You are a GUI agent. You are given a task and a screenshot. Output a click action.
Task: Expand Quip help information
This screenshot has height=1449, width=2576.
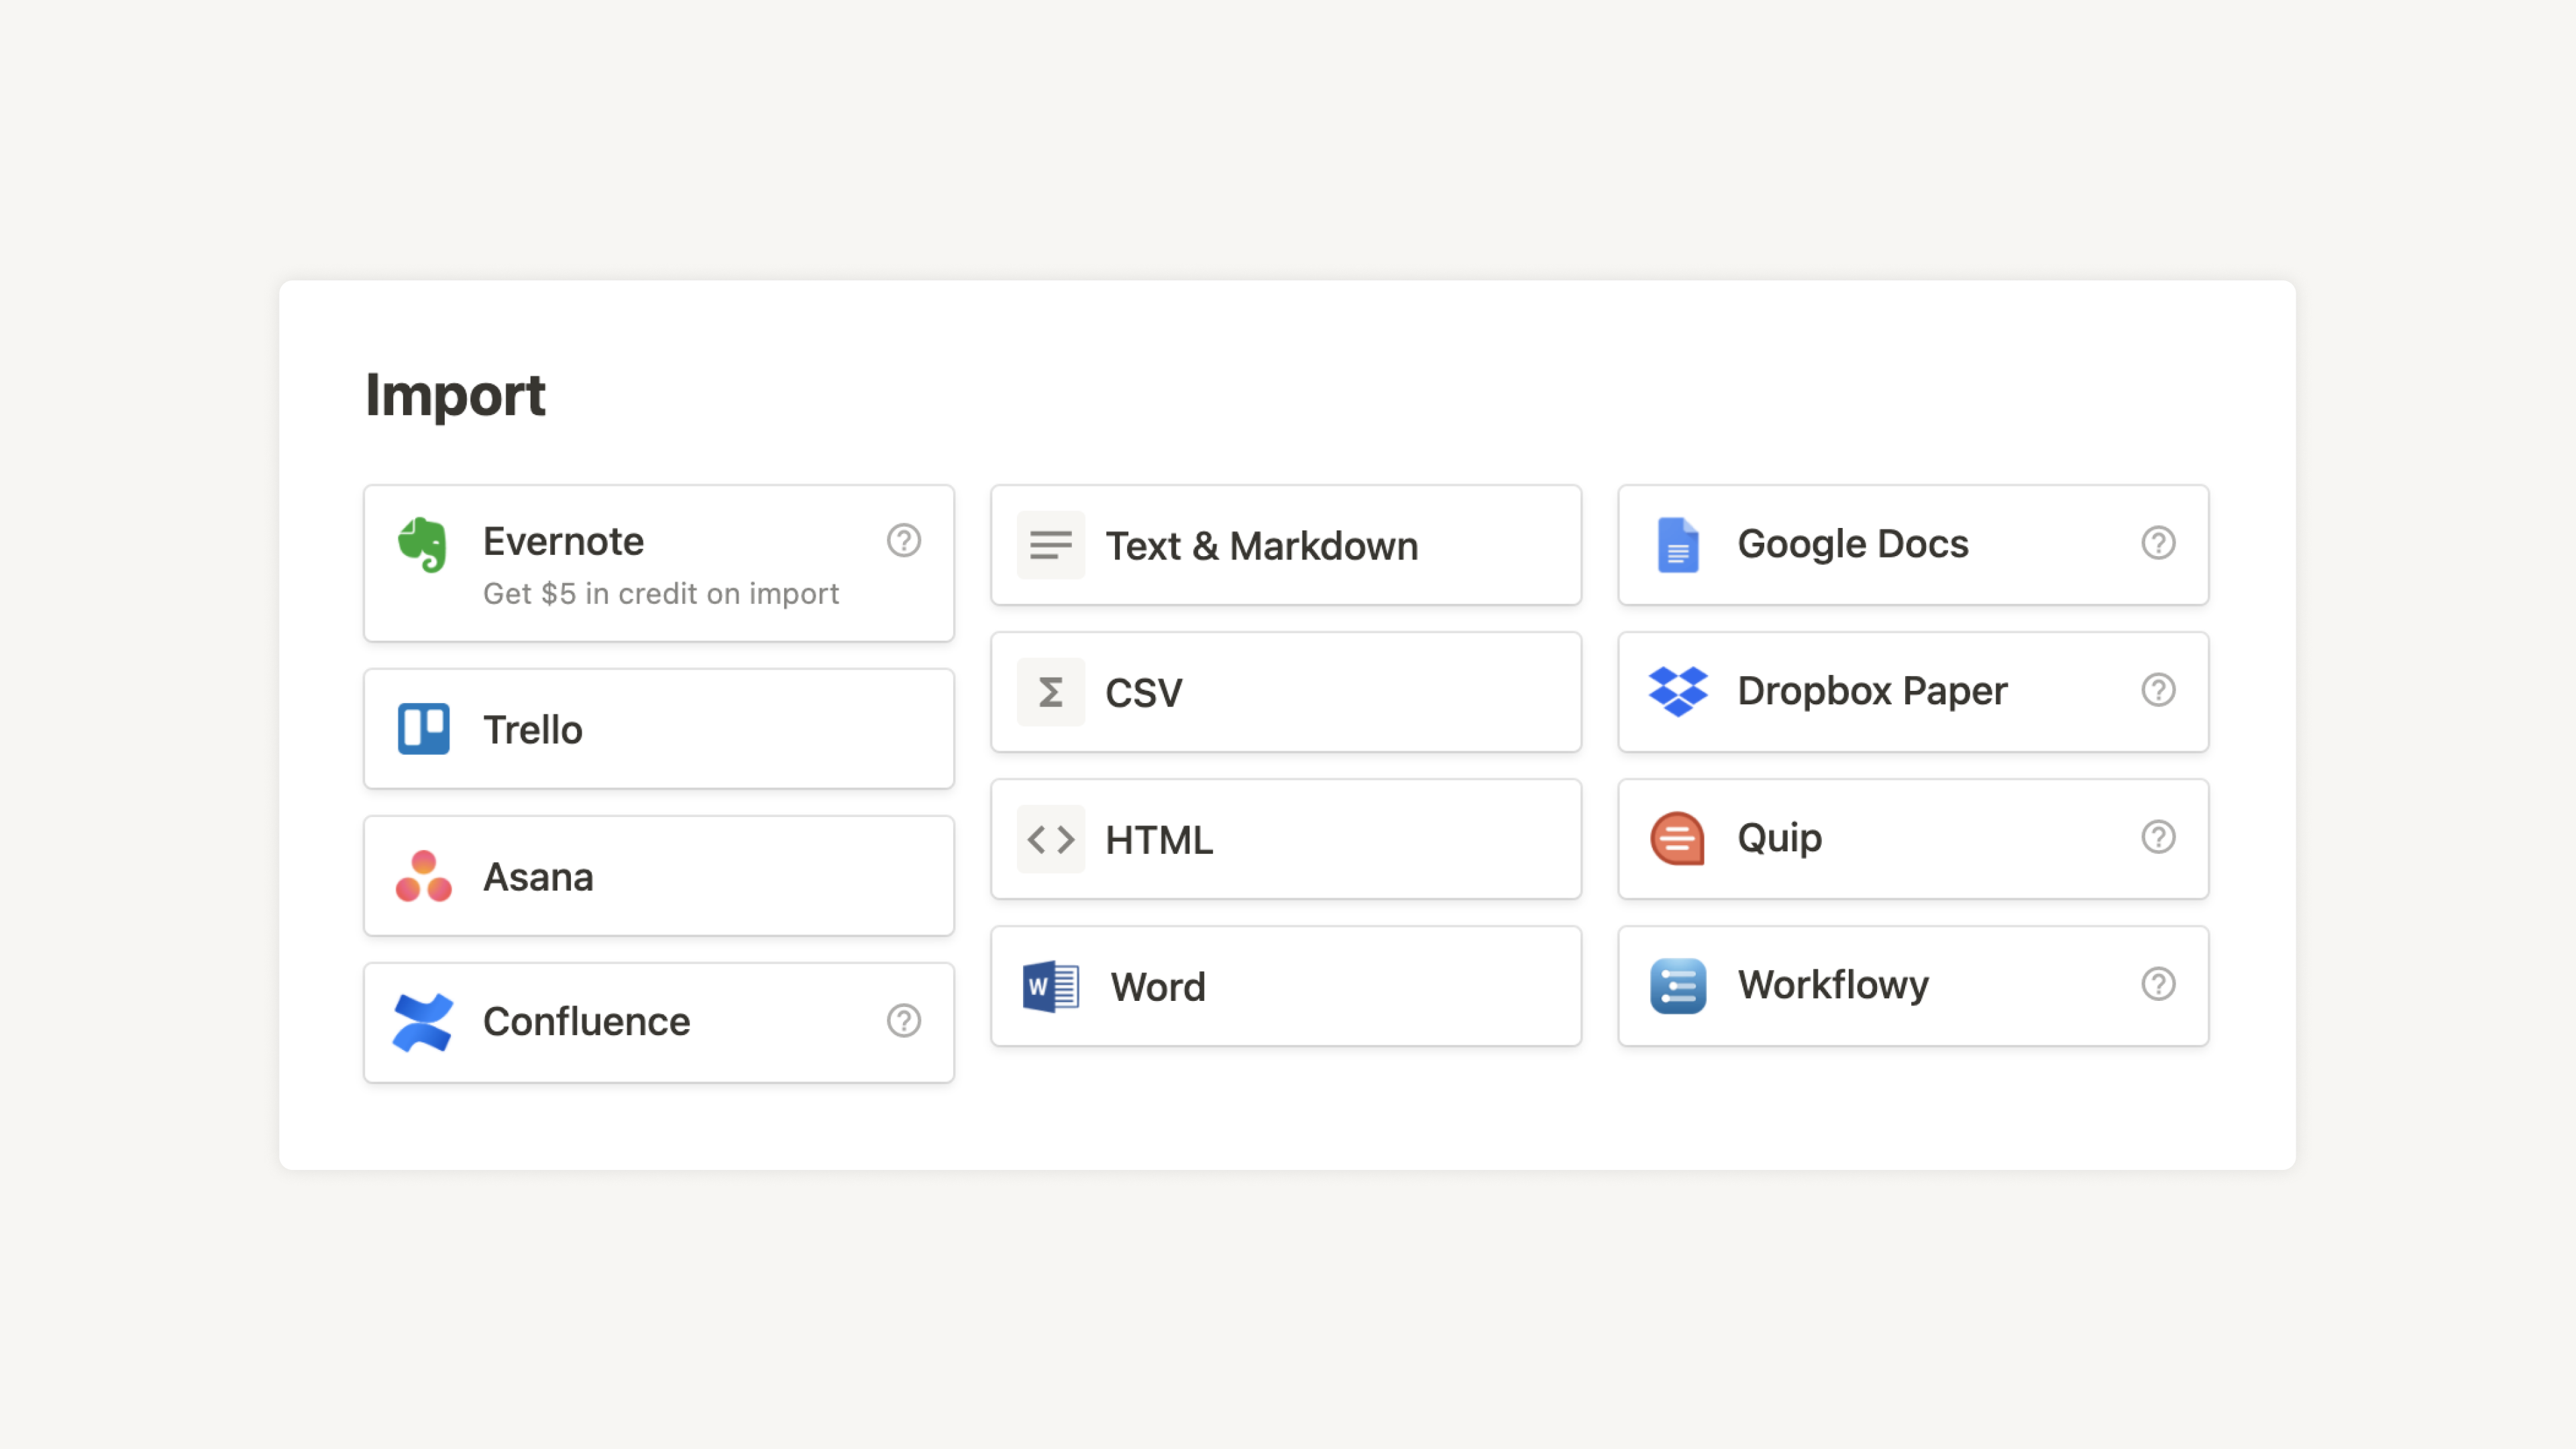click(x=2159, y=837)
